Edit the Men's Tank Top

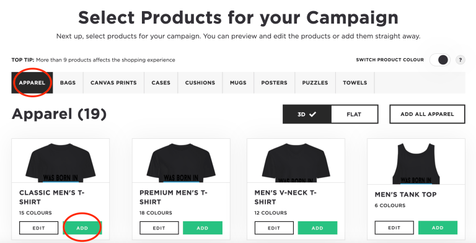pos(394,228)
